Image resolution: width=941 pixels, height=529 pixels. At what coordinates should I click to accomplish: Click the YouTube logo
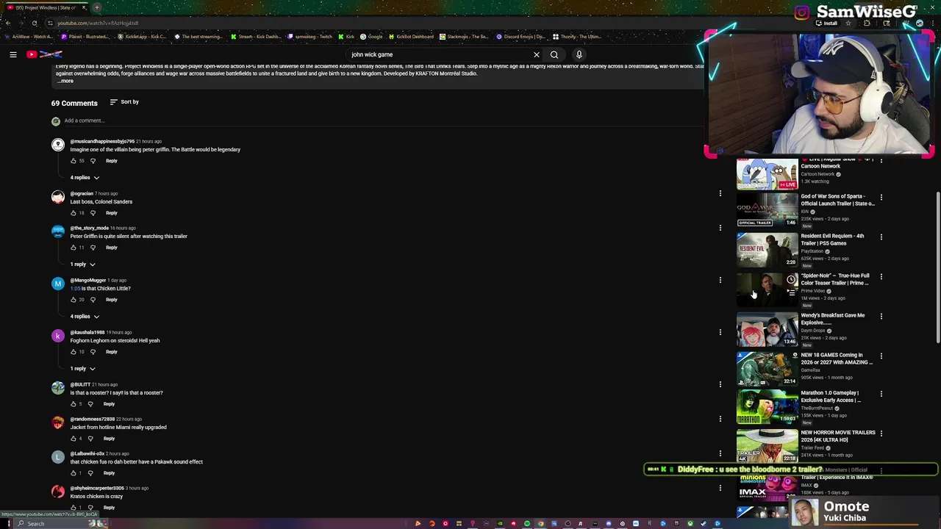(x=44, y=54)
